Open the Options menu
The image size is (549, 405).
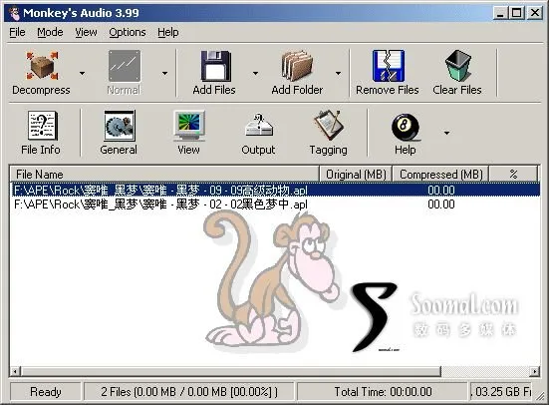point(128,32)
